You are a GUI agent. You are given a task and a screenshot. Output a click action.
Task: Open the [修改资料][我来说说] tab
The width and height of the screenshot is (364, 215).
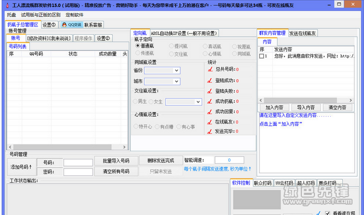[x=48, y=39]
